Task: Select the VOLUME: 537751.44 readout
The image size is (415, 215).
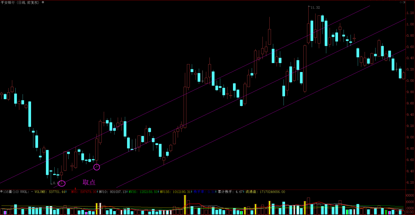Action: click(x=50, y=192)
